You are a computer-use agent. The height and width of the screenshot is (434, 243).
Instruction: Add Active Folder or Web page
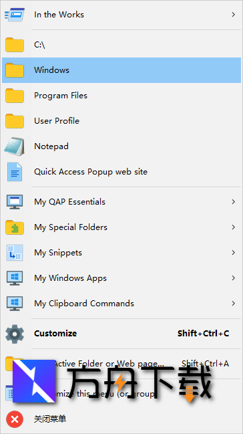tap(121, 363)
